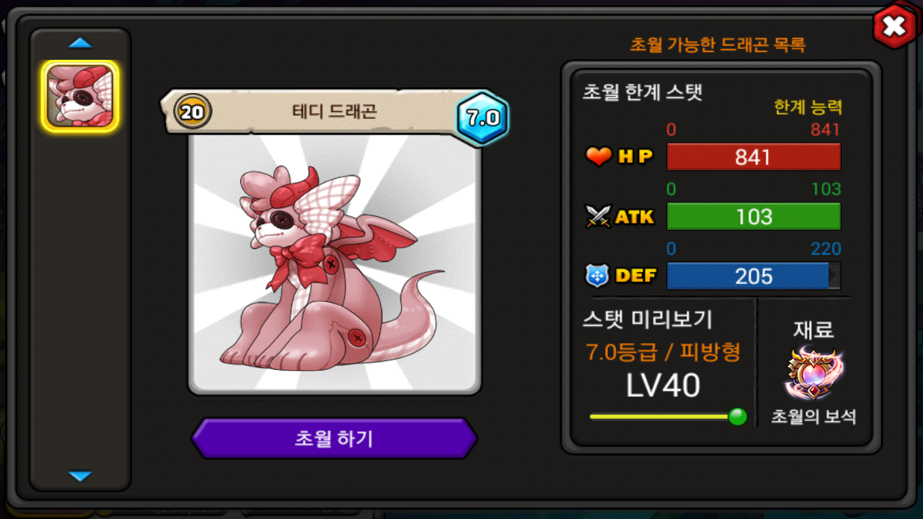Click the green ATK bar showing 103
This screenshot has width=923, height=519.
coord(754,216)
